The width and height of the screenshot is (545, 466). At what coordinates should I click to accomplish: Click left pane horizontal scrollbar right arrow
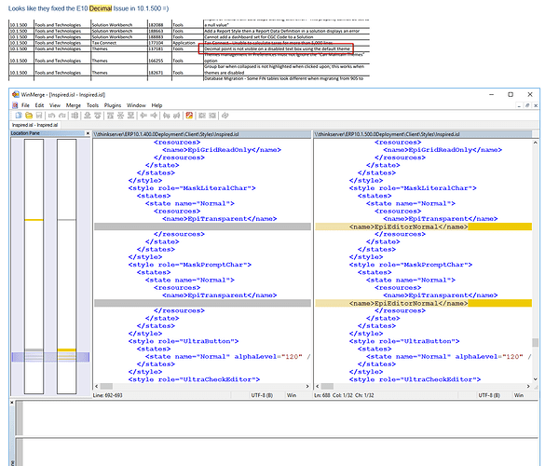(307, 387)
